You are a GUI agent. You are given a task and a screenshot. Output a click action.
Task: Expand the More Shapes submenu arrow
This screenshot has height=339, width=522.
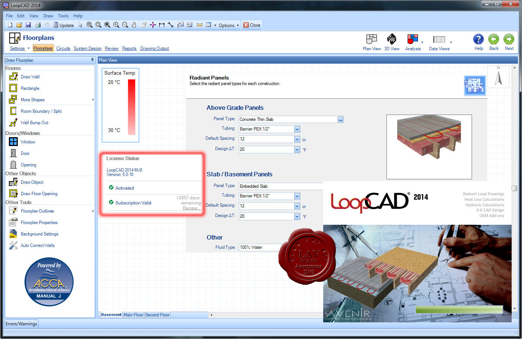(93, 100)
